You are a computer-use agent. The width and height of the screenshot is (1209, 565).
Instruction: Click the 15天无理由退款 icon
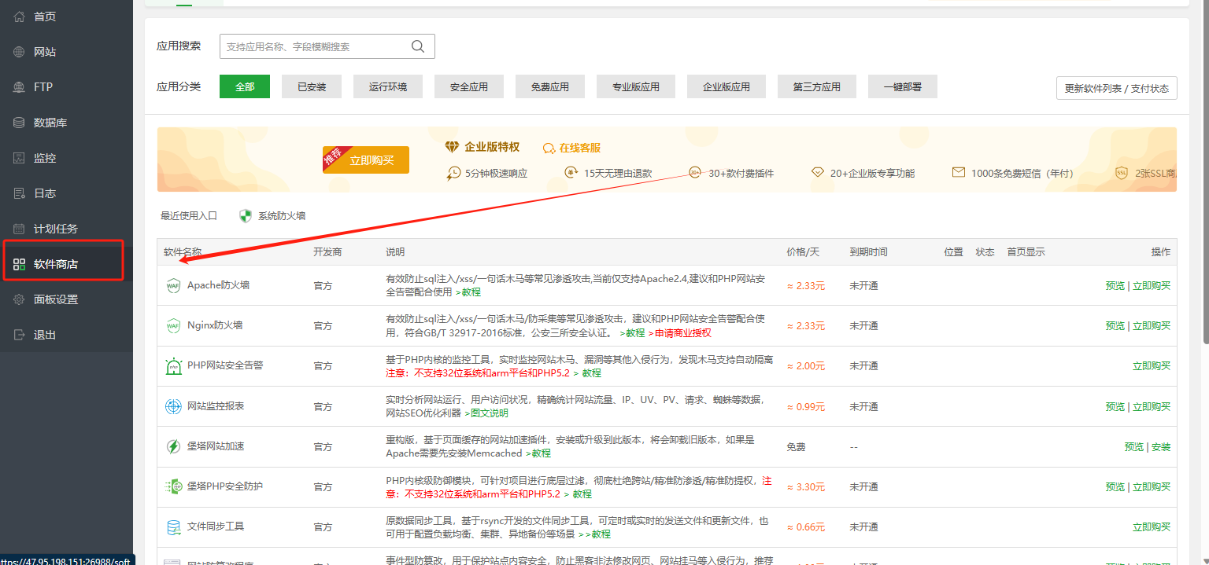click(571, 173)
